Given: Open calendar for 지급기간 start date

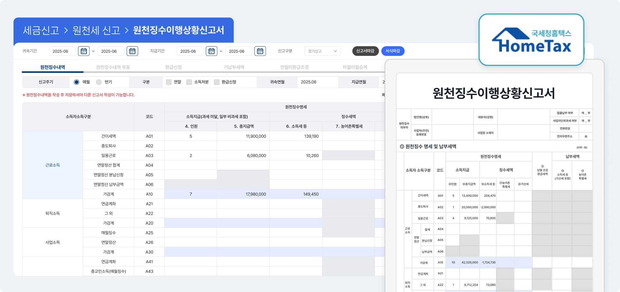Looking at the screenshot, I should click(x=212, y=51).
